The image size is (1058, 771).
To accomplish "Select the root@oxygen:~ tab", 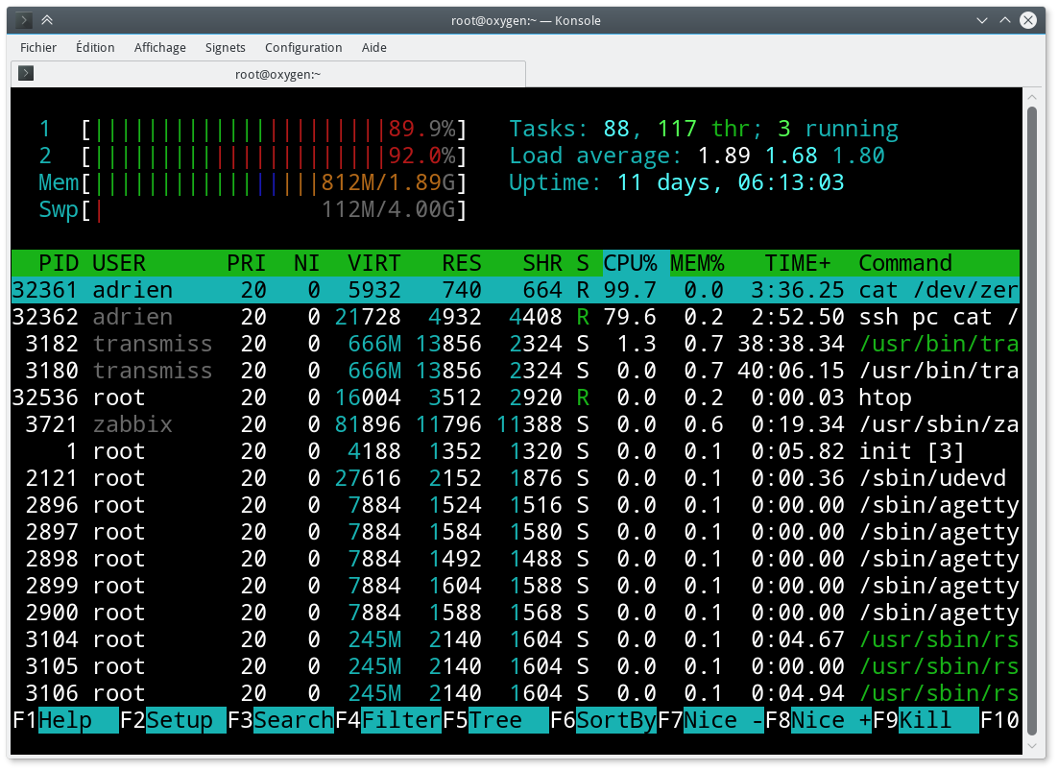I will click(x=269, y=74).
